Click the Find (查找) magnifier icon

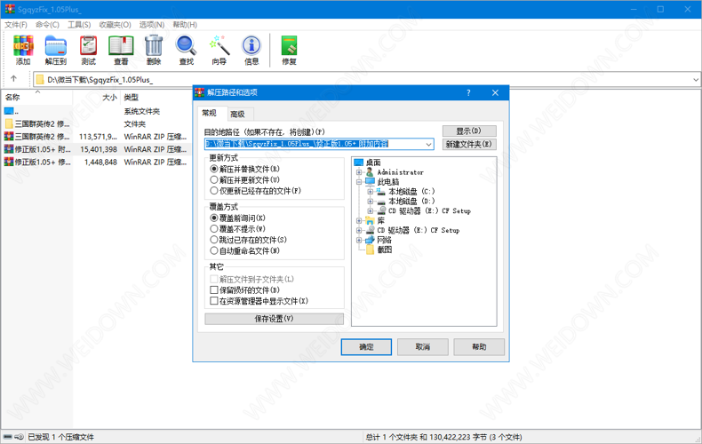point(187,50)
